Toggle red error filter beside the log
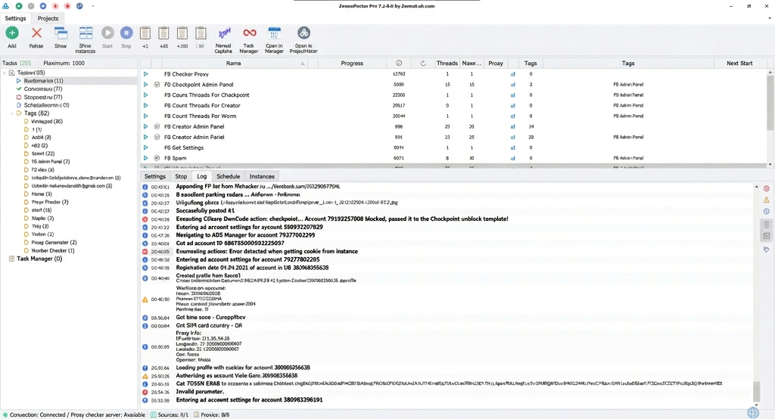This screenshot has width=775, height=419. [766, 189]
